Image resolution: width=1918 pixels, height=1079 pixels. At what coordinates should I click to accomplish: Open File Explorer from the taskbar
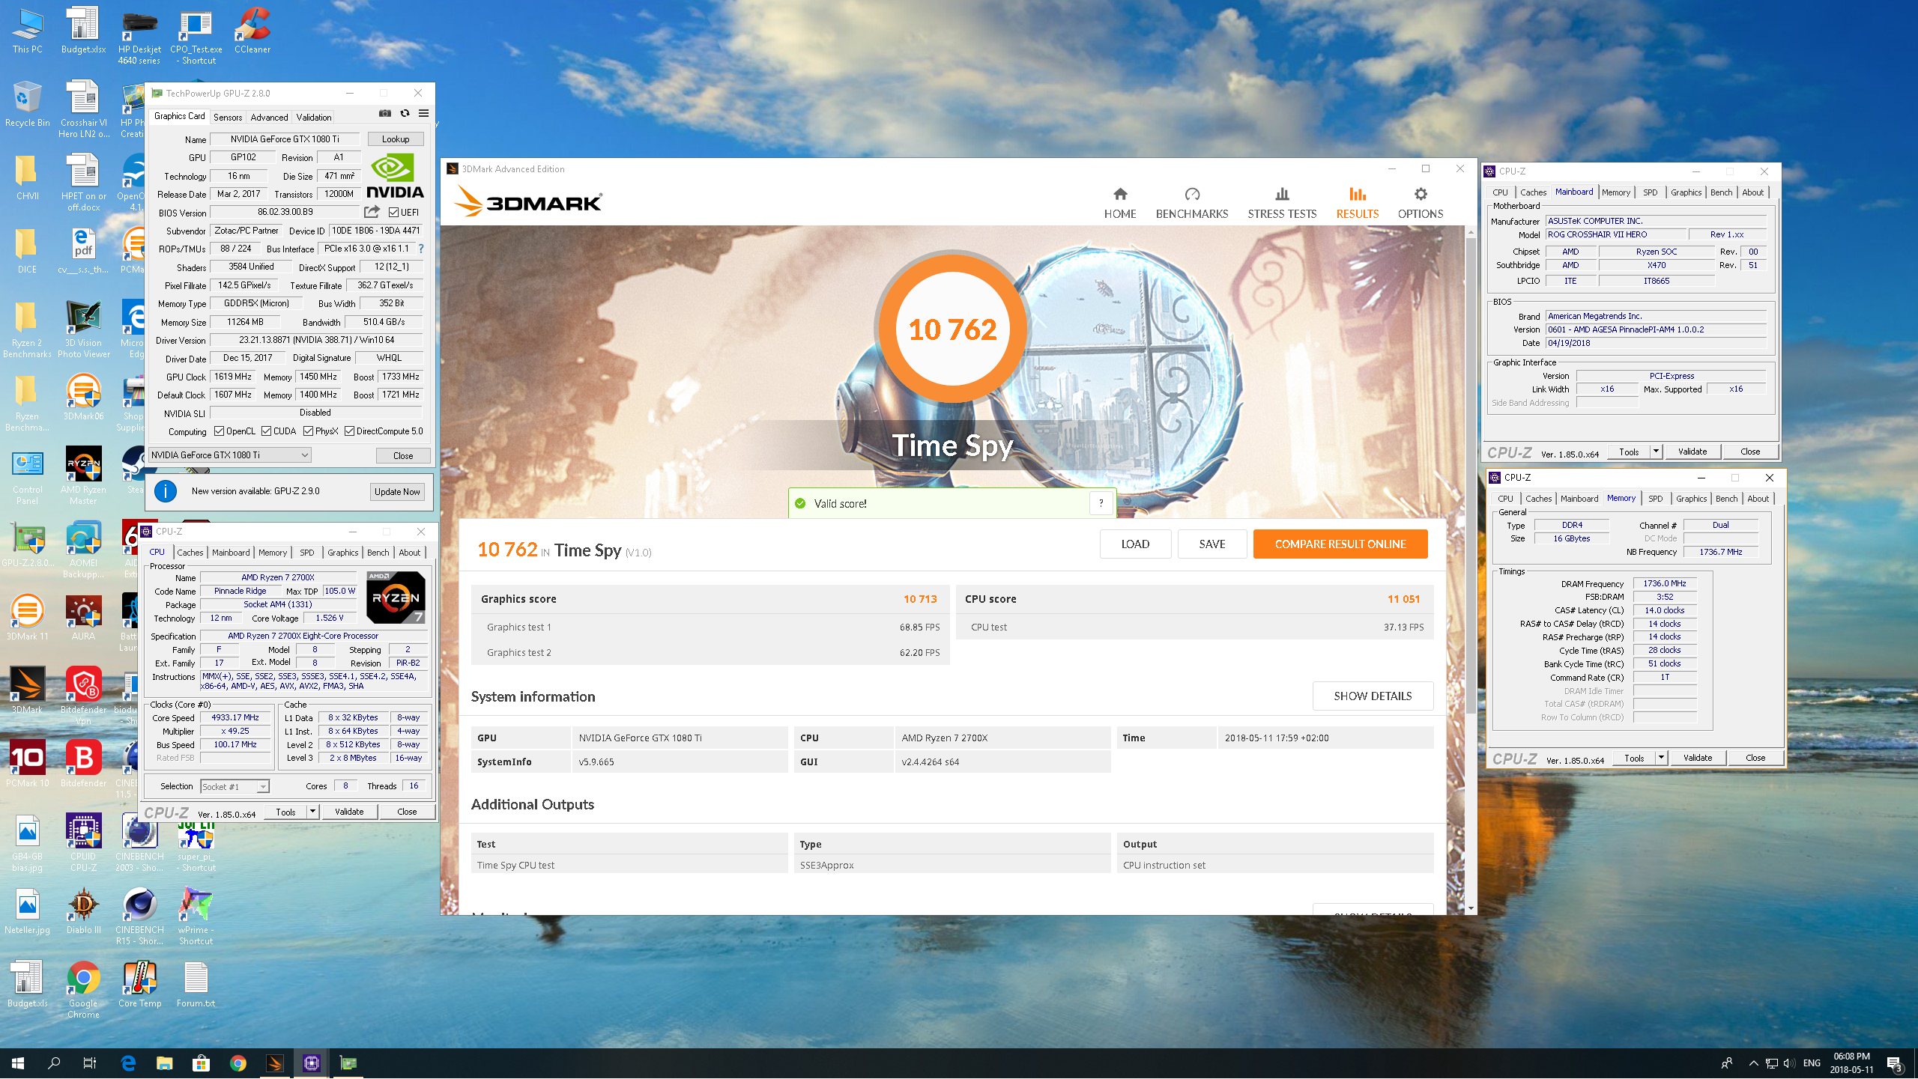pos(164,1063)
